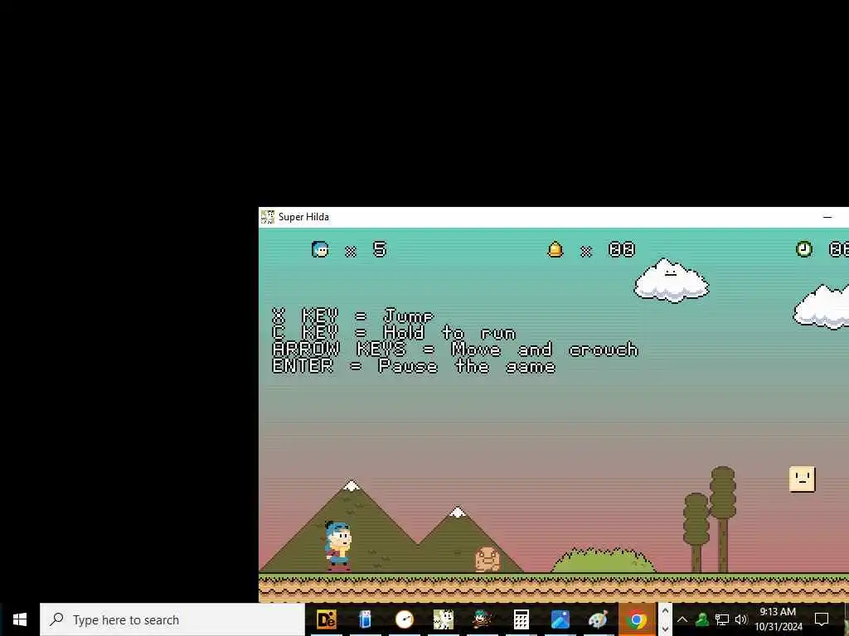Screen dimensions: 849x636
Task: Switch to Google Chrome in the taskbar
Action: click(x=637, y=619)
